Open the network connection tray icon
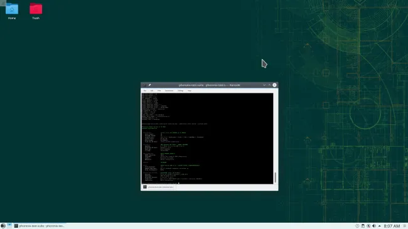 (x=368, y=226)
